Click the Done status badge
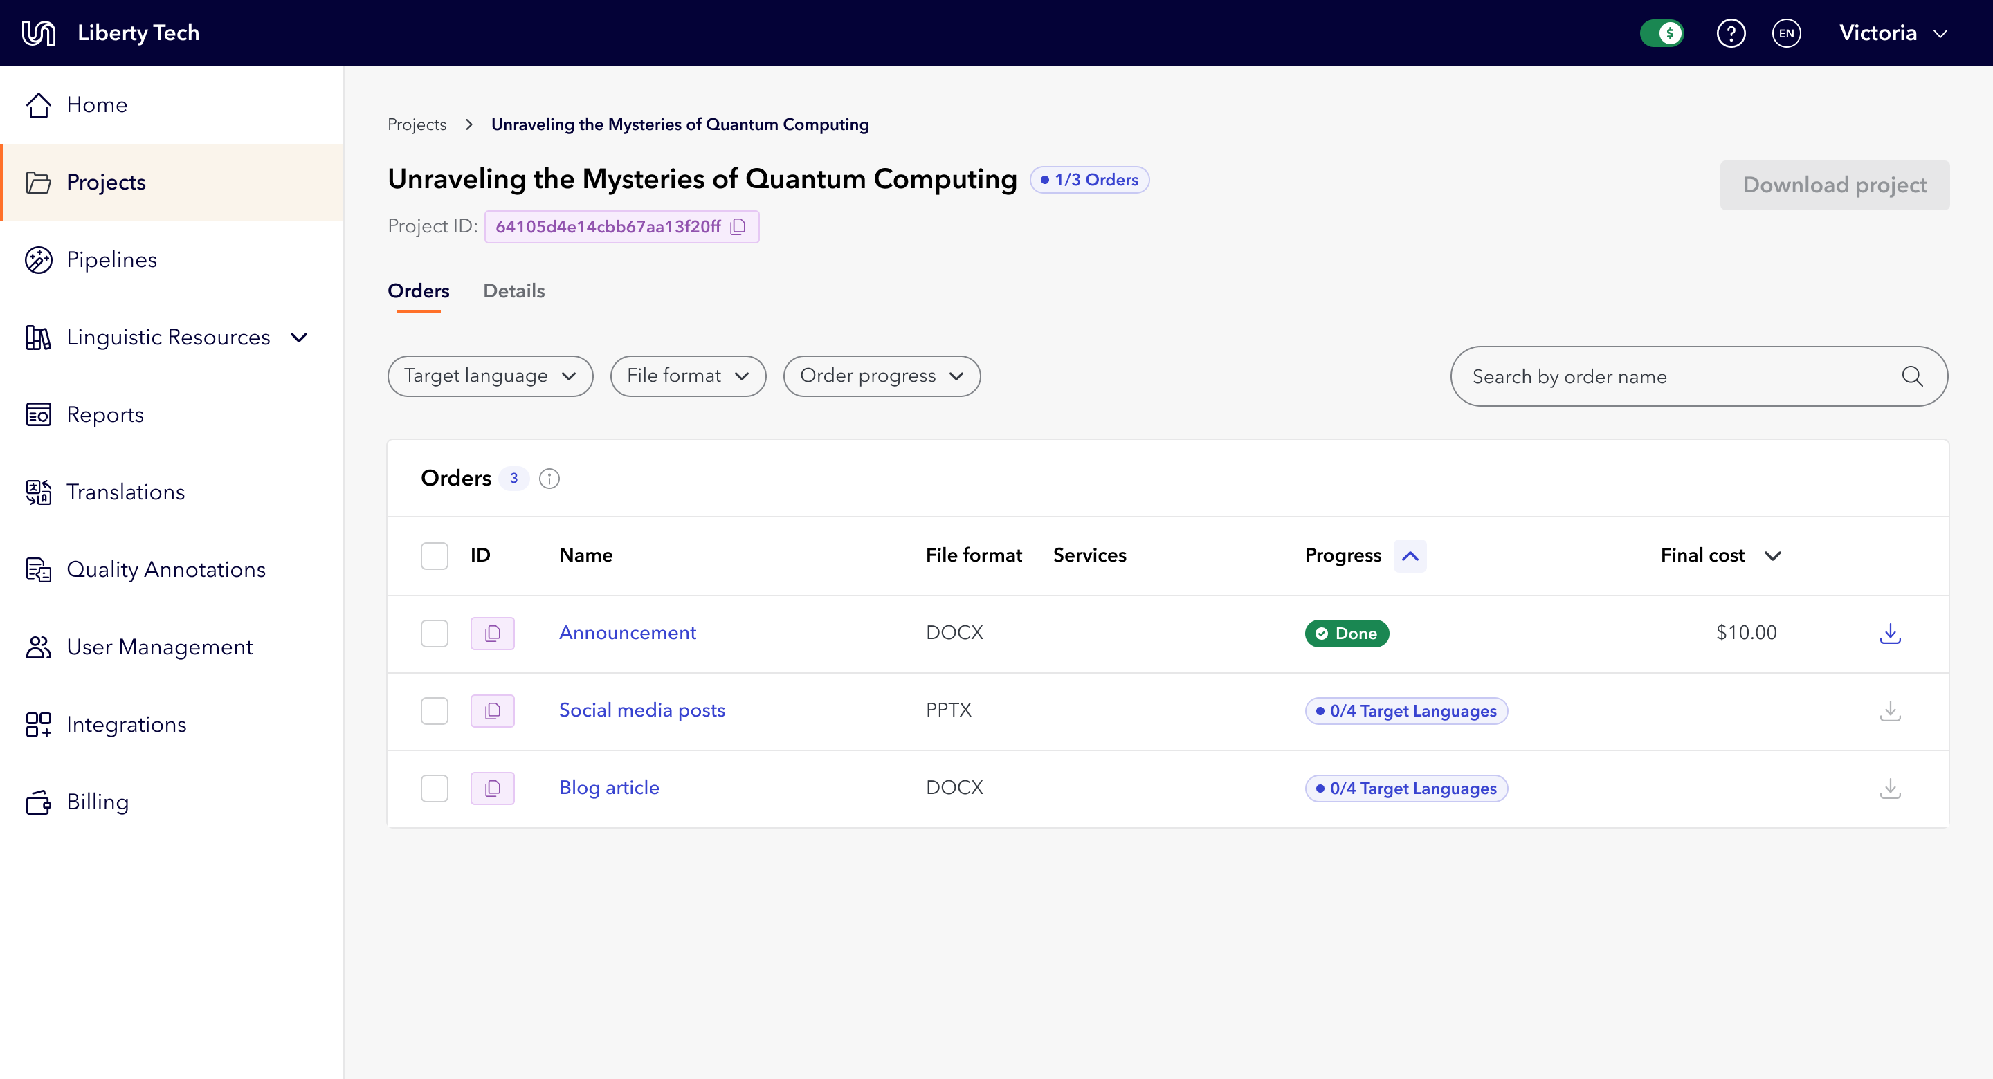 pos(1346,634)
